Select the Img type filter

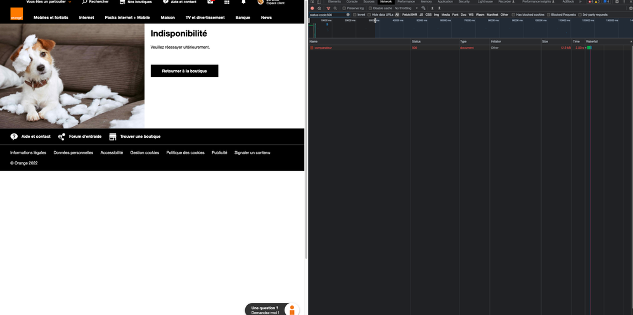(x=437, y=15)
